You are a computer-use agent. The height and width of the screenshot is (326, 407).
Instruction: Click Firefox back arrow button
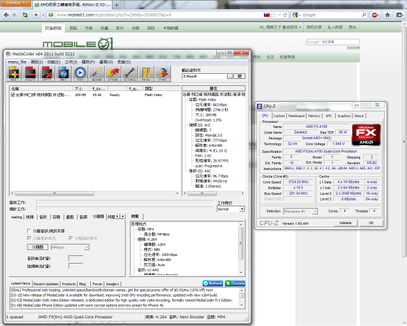[6, 15]
